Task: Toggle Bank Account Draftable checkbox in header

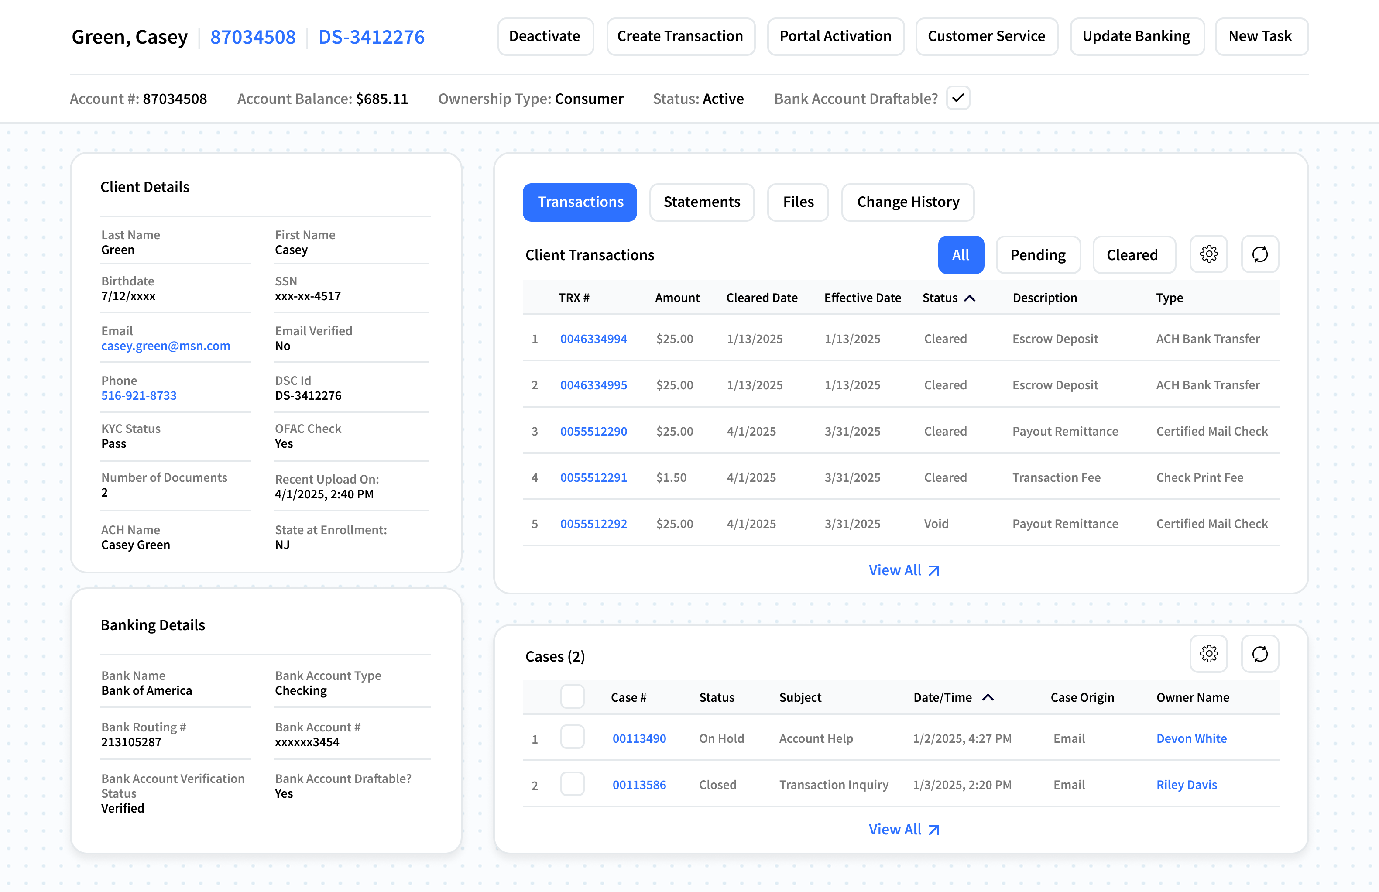Action: click(x=958, y=98)
